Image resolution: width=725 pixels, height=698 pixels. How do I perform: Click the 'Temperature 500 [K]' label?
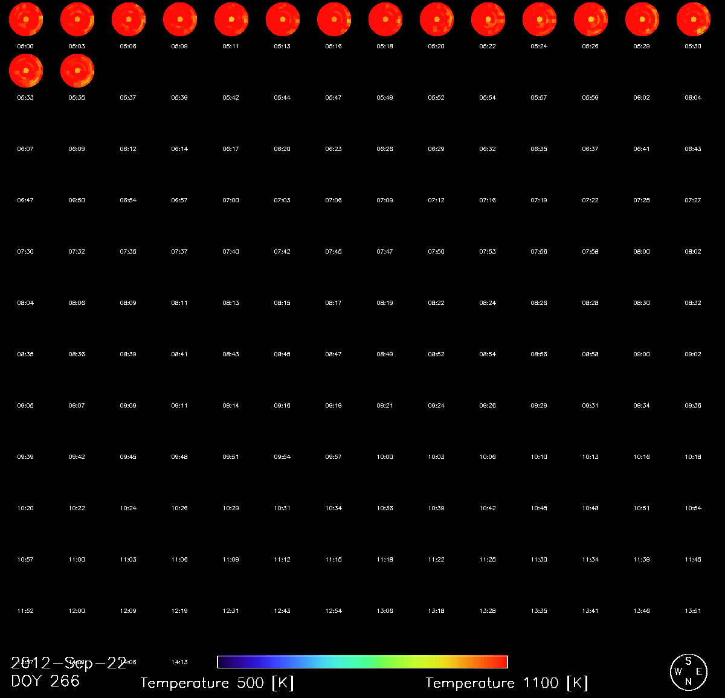pos(217,683)
